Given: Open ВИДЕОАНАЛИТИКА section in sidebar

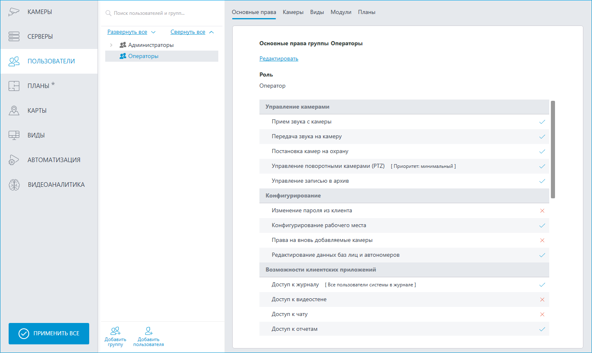Looking at the screenshot, I should [49, 185].
